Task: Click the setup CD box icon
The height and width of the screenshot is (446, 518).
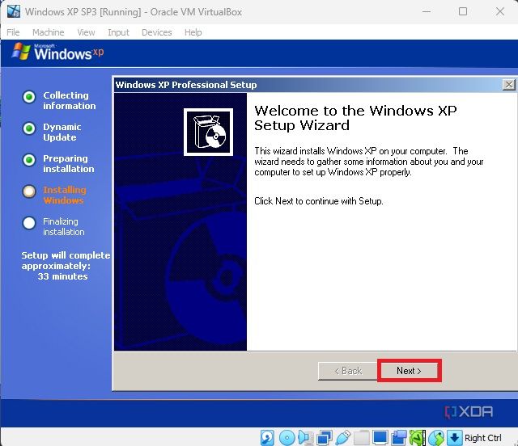Action: 208,131
